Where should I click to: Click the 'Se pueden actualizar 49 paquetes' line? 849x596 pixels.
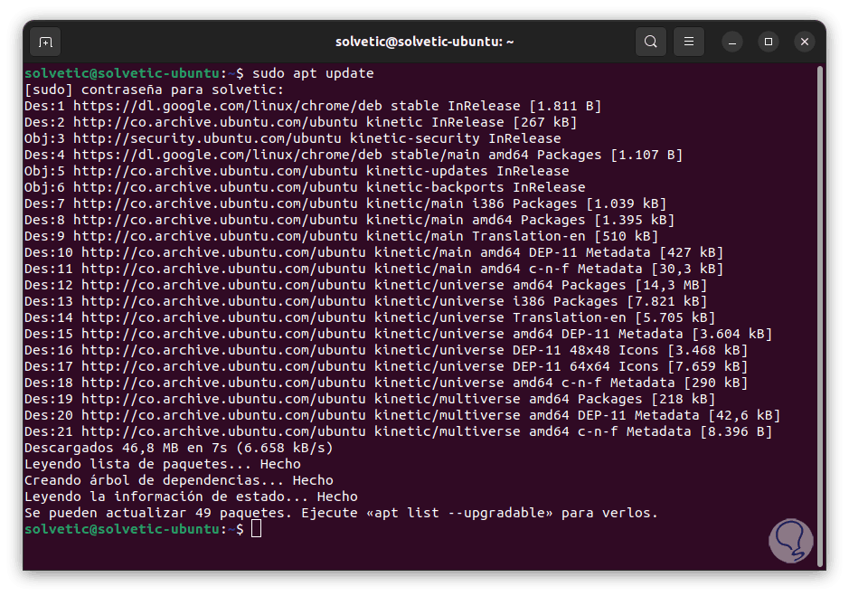coord(341,513)
